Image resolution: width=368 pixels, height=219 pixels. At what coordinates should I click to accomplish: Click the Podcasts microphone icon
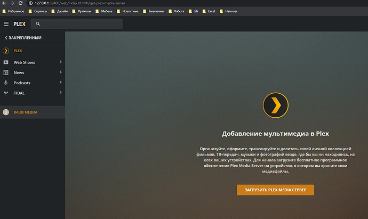tap(6, 83)
